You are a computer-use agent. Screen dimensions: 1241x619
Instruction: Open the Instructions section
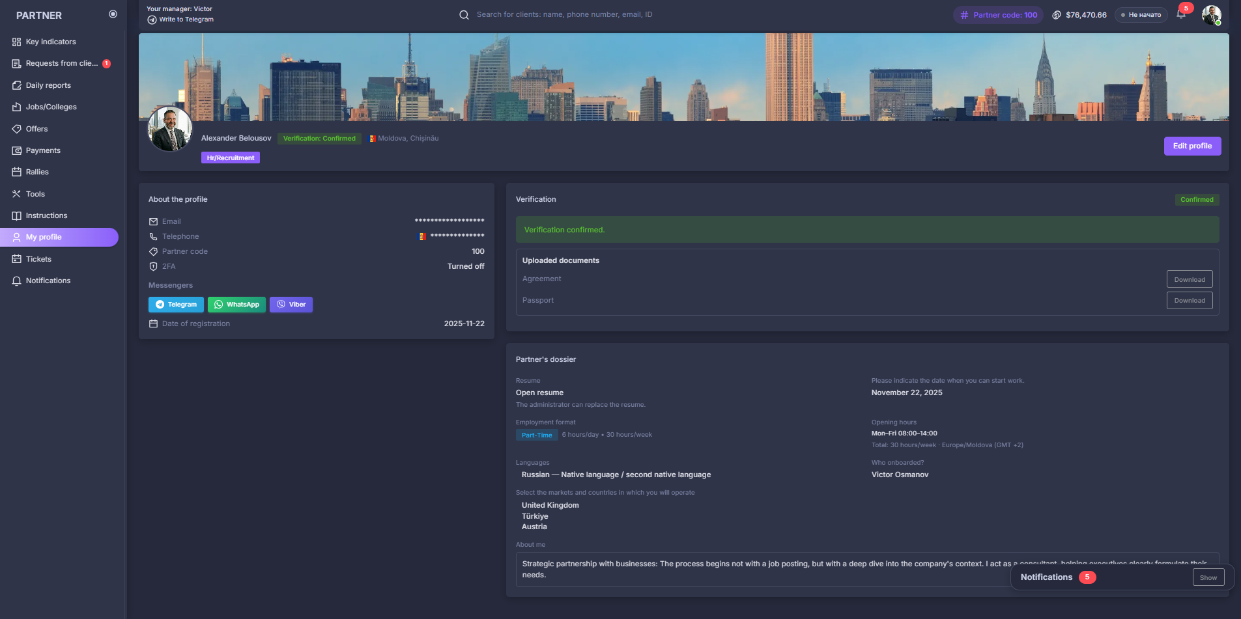tap(46, 215)
